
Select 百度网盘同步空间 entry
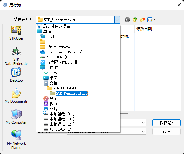[x=59, y=62]
